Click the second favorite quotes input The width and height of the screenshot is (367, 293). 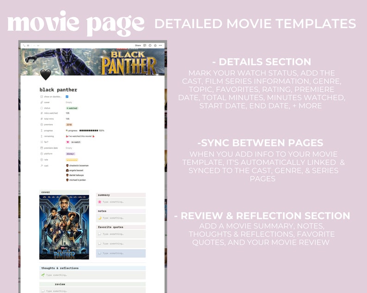coord(121,243)
